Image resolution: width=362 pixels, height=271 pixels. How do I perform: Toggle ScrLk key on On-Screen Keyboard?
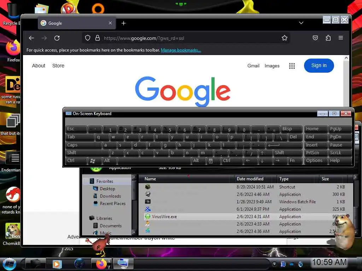click(340, 153)
